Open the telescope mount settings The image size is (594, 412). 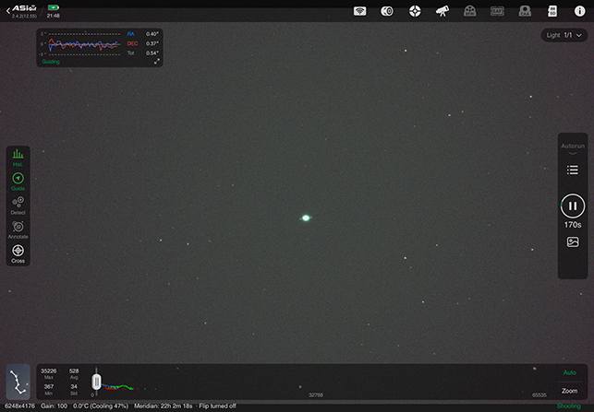(x=442, y=11)
